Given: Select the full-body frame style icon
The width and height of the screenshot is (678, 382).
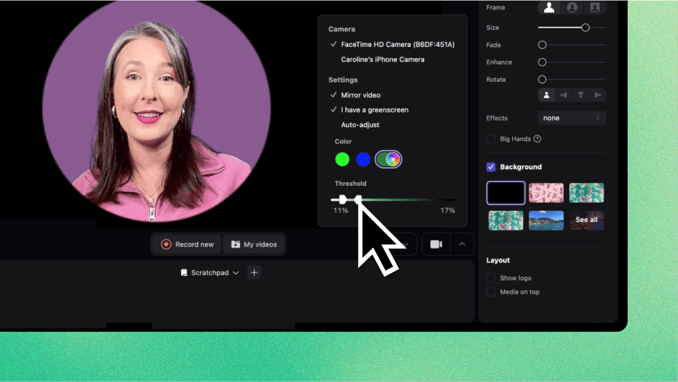Looking at the screenshot, I should click(549, 8).
